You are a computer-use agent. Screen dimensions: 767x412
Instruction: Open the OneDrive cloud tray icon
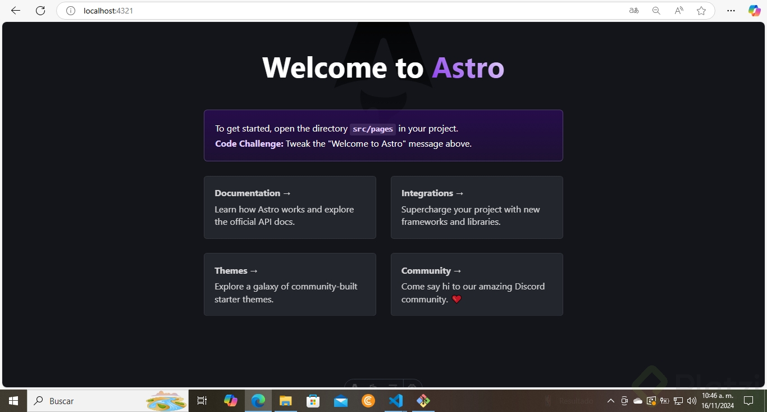(638, 401)
